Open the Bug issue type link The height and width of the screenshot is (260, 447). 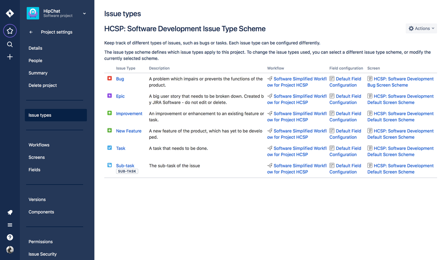point(120,79)
